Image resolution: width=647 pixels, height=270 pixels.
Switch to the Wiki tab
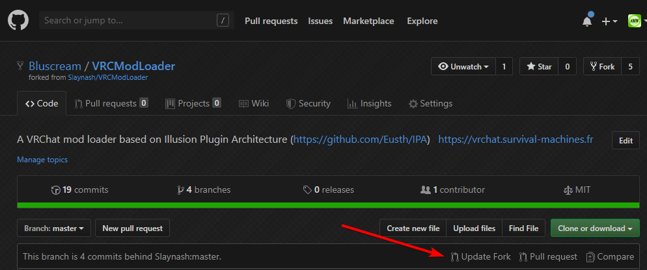tap(254, 103)
